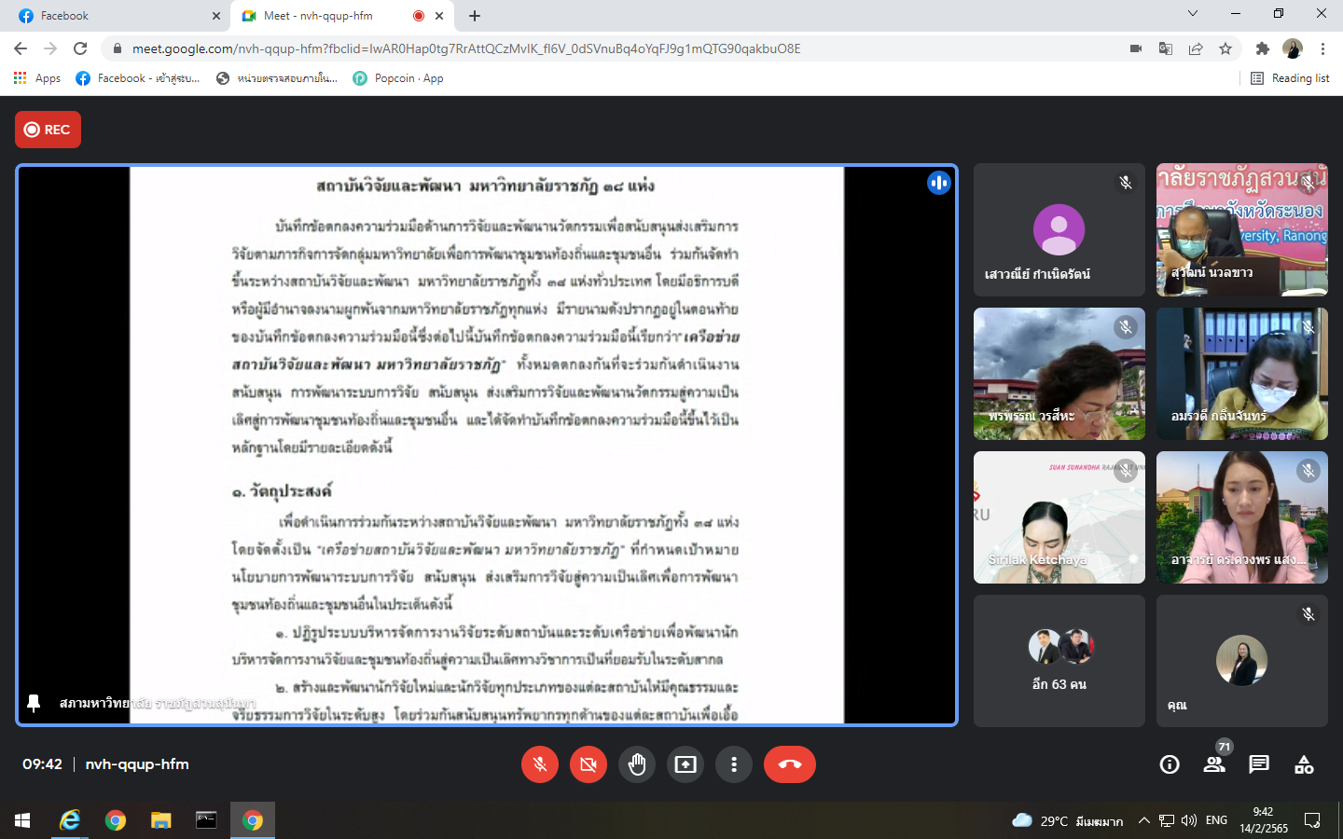Toggle the microphone mute button
The width and height of the screenshot is (1343, 839).
pyautogui.click(x=540, y=764)
